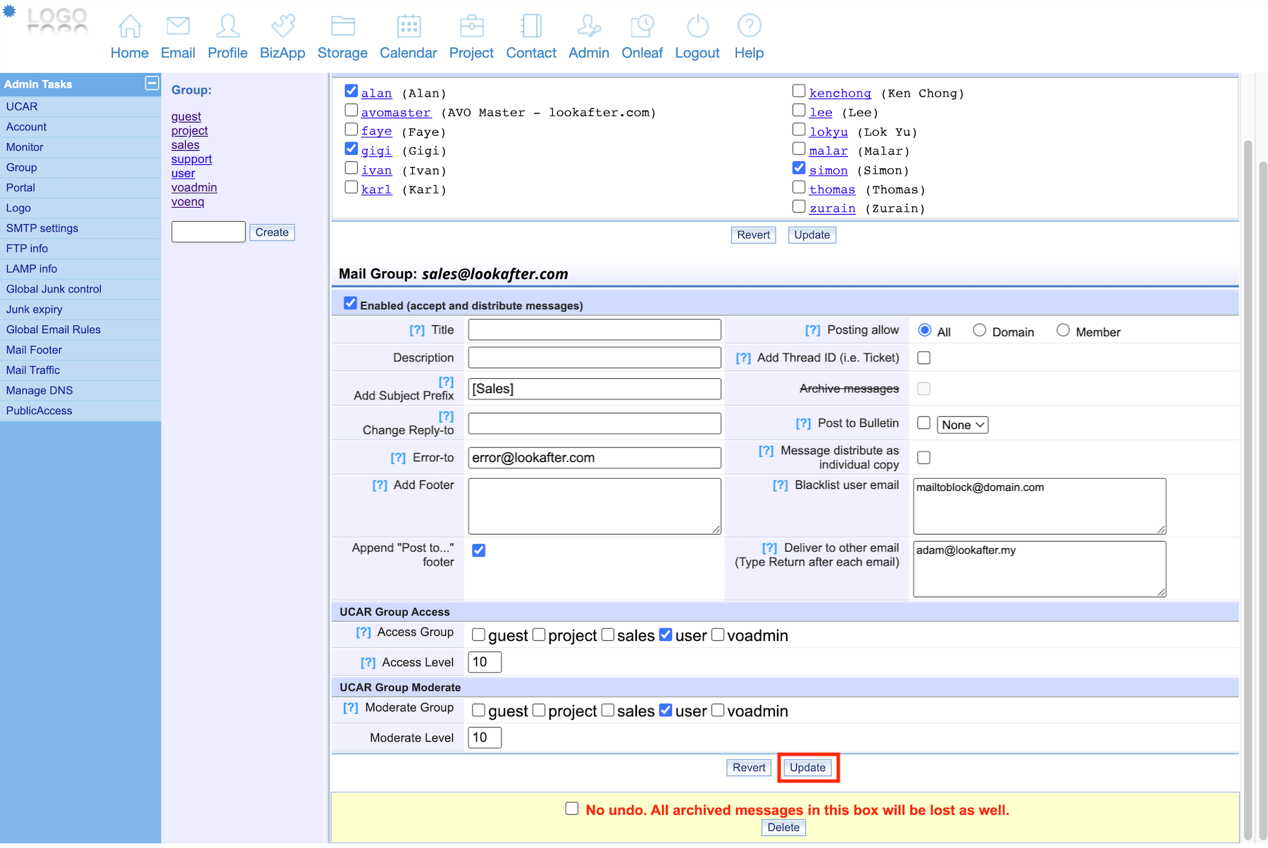Screen dimensions: 1268x848
Task: Open the Project briefcase icon
Action: pyautogui.click(x=471, y=27)
